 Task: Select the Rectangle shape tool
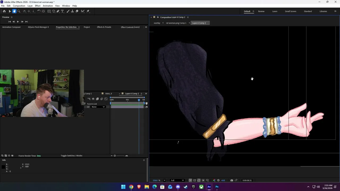(x=49, y=11)
